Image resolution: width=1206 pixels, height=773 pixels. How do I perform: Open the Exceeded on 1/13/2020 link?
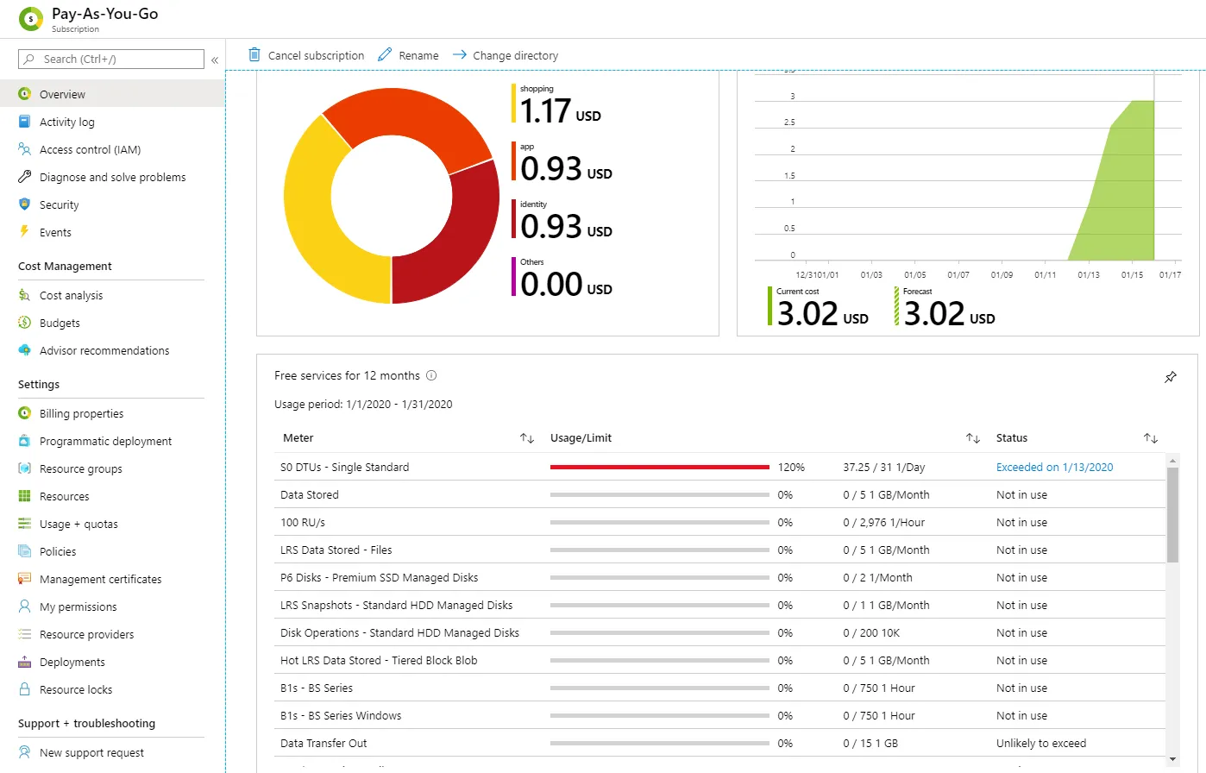point(1054,467)
